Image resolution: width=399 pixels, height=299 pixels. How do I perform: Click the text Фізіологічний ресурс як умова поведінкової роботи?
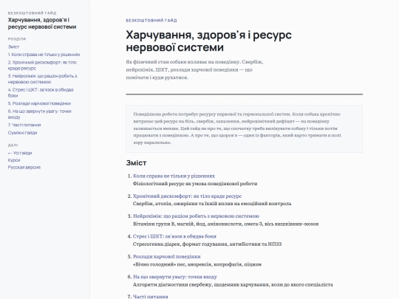click(195, 184)
